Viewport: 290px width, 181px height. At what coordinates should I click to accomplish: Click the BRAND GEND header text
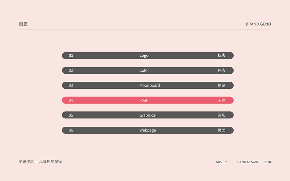258,24
